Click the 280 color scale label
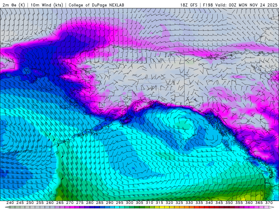 [90, 203]
